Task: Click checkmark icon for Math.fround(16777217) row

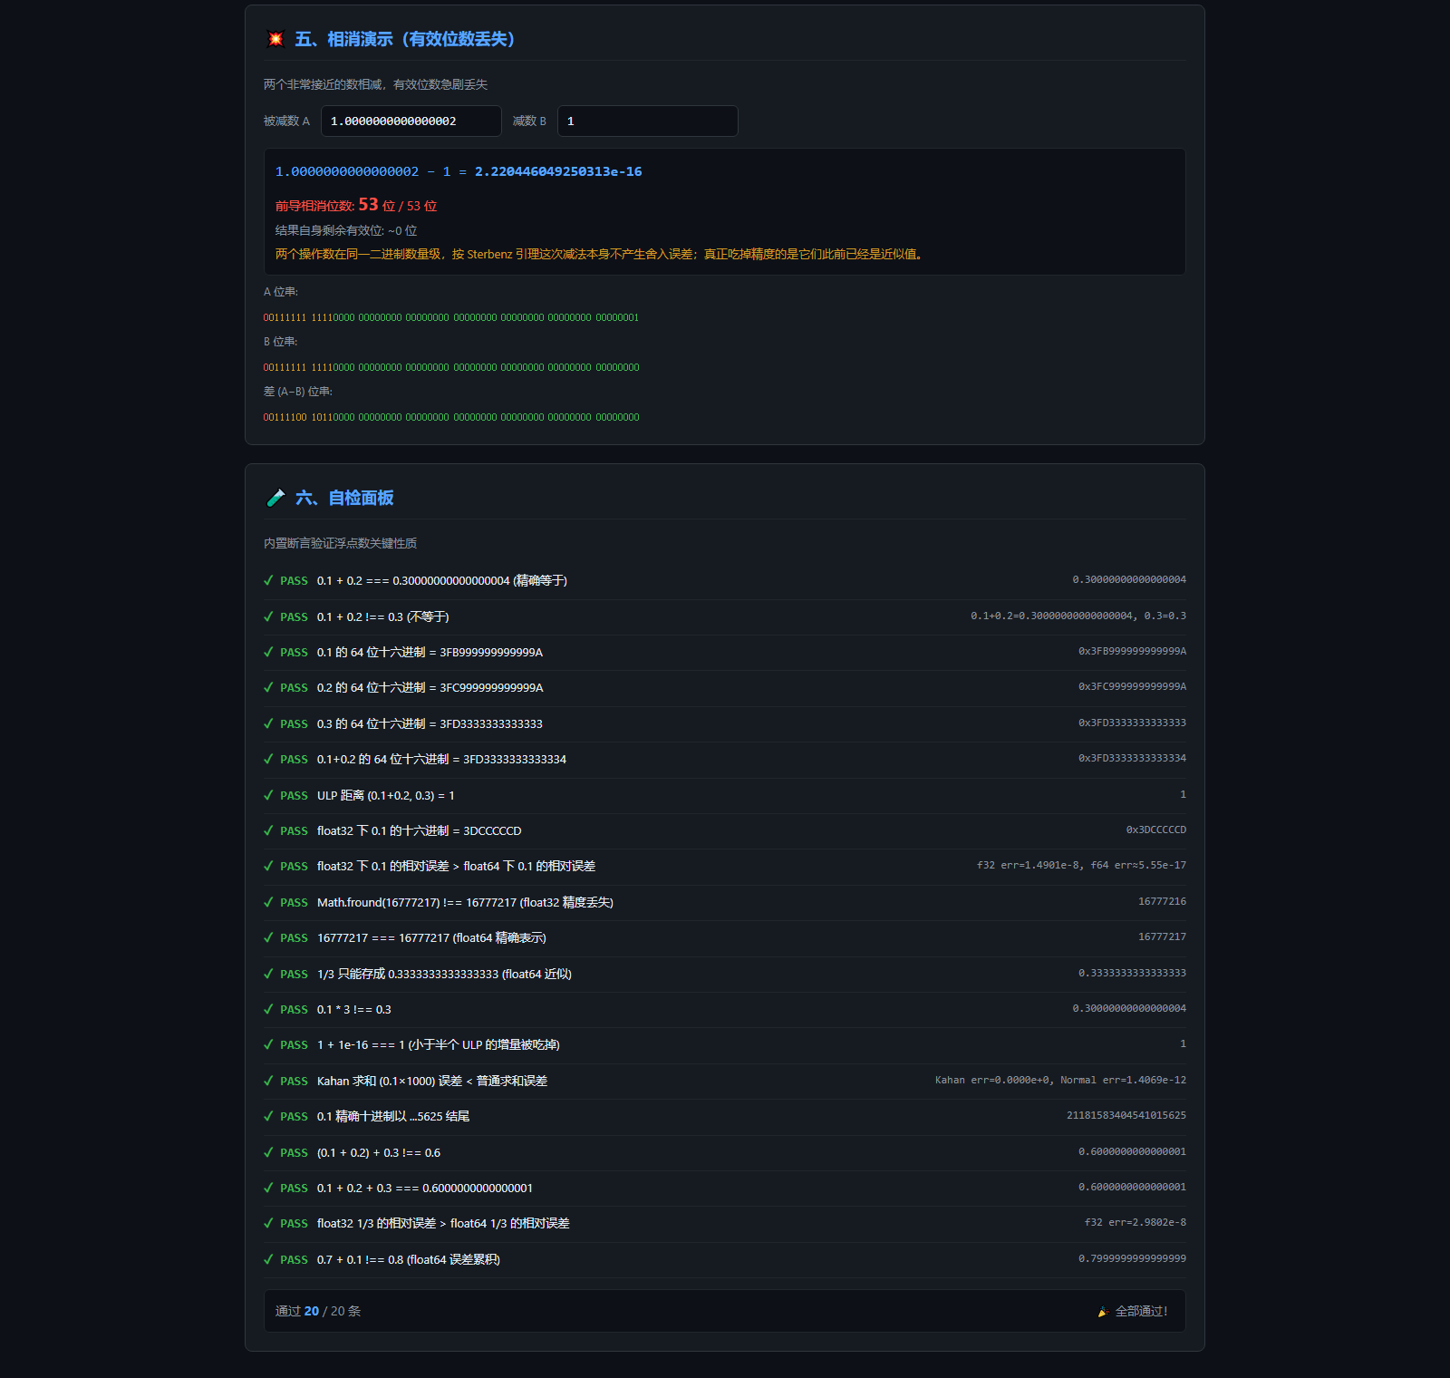Action: [268, 902]
